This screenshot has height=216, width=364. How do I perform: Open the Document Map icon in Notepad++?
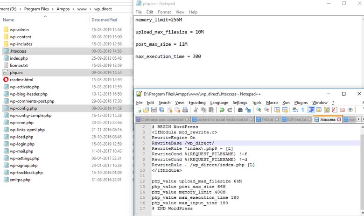(x=327, y=110)
